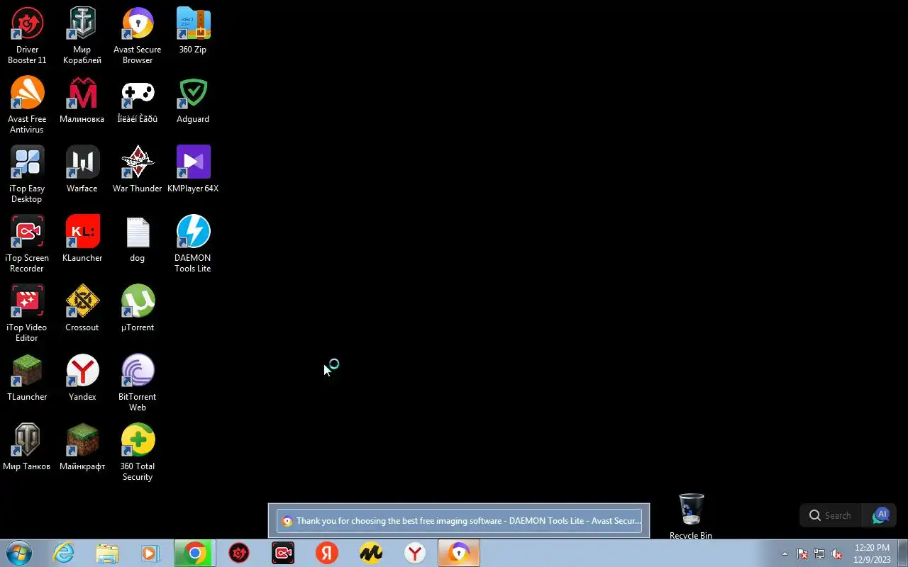
Task: Click the Show desktop strip
Action: coord(902,553)
